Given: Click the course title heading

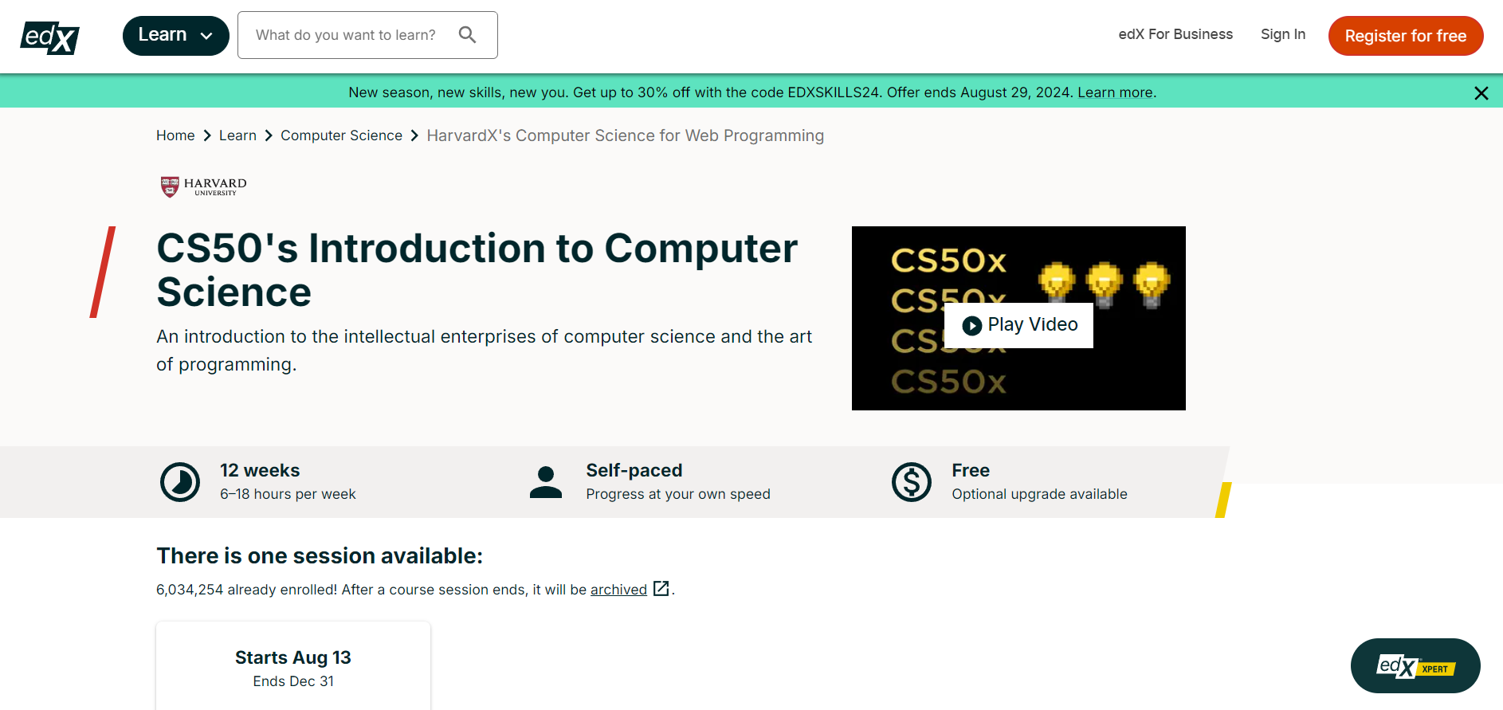Looking at the screenshot, I should [x=477, y=270].
